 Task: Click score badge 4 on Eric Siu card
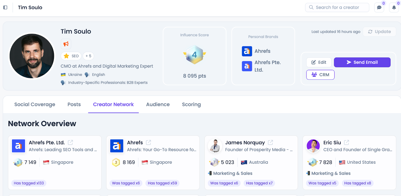click(312, 162)
